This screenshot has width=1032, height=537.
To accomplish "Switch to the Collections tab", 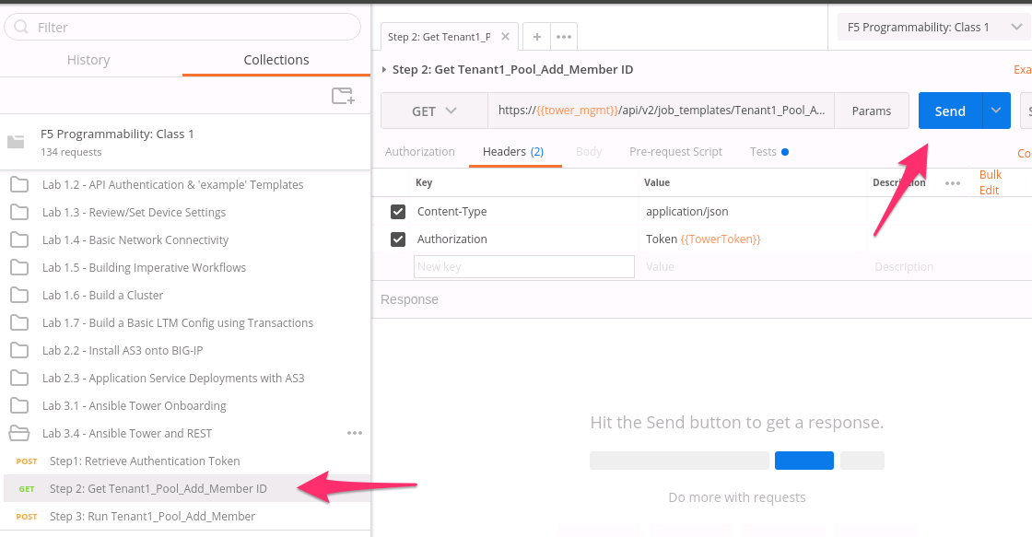I will [x=276, y=60].
